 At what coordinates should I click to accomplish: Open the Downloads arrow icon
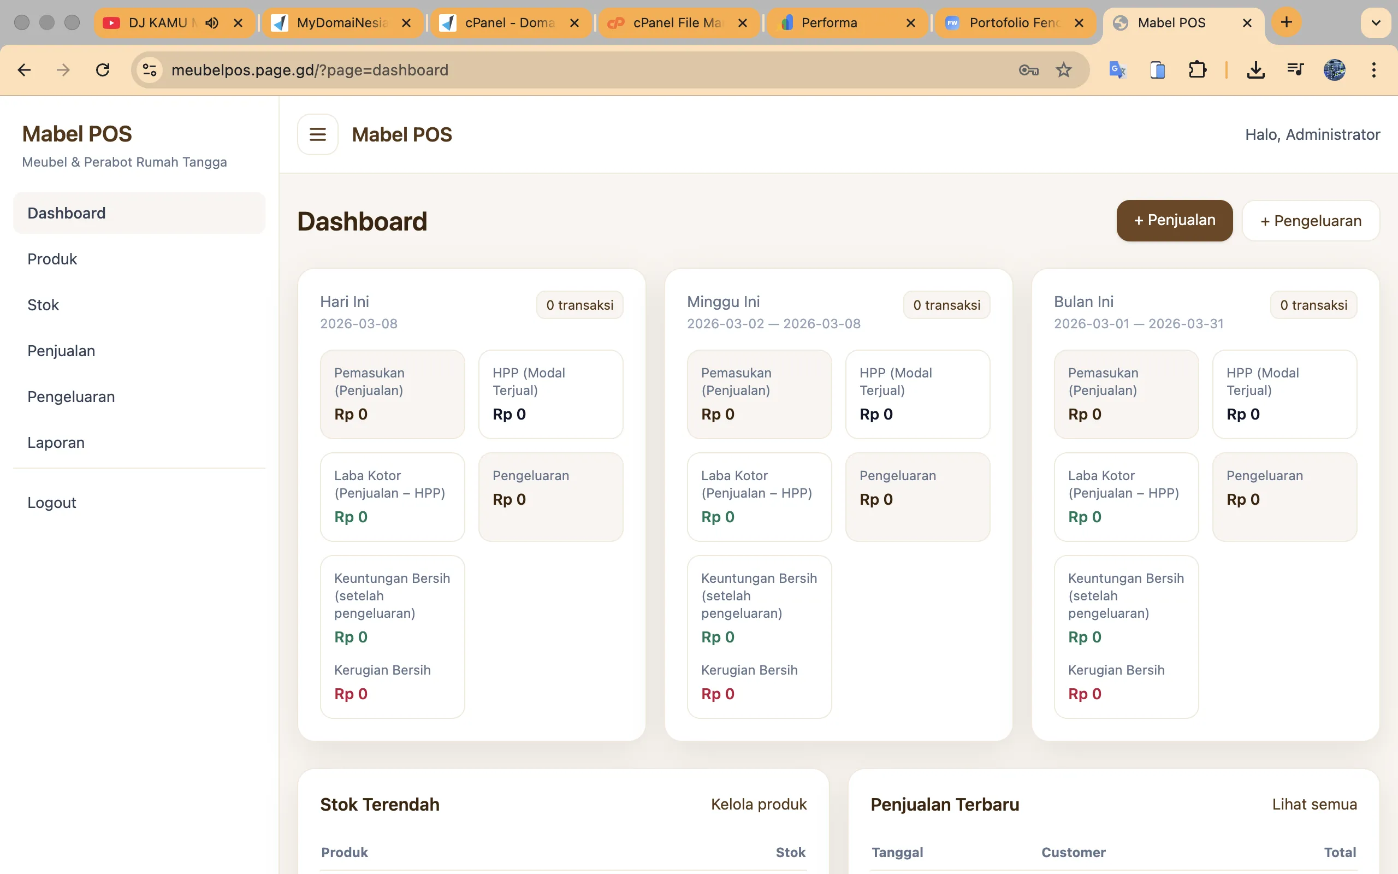point(1255,70)
